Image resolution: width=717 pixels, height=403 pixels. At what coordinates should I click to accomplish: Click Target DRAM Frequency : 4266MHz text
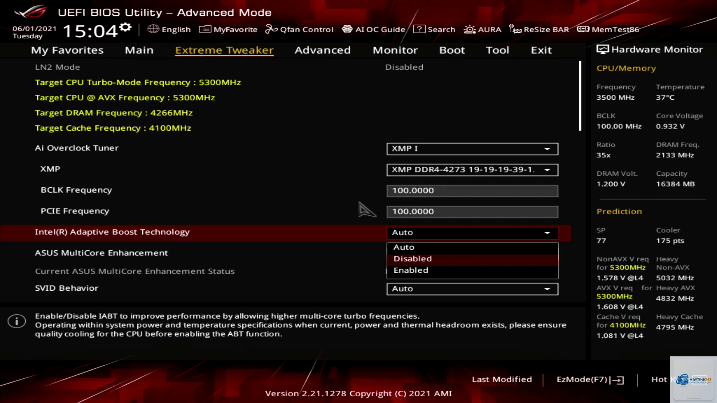(114, 113)
